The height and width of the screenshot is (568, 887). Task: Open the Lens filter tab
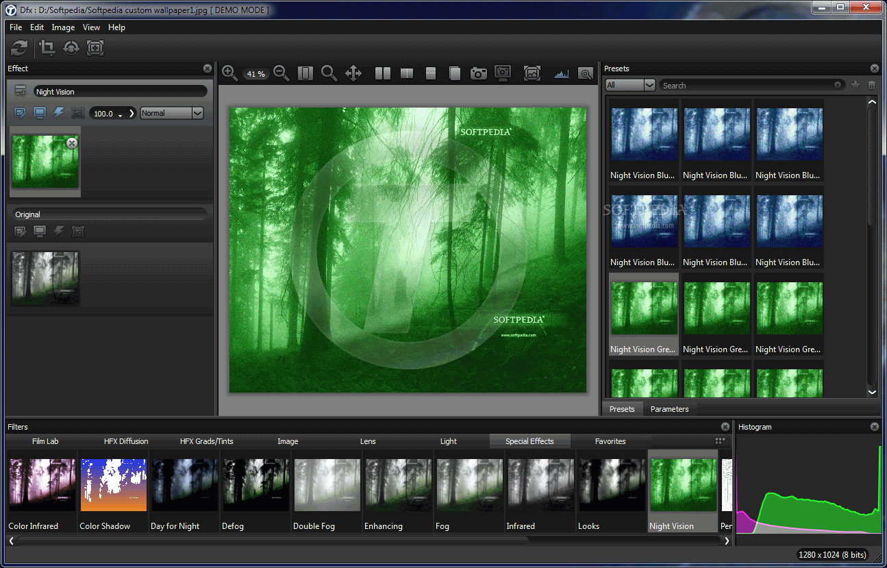[x=368, y=441]
